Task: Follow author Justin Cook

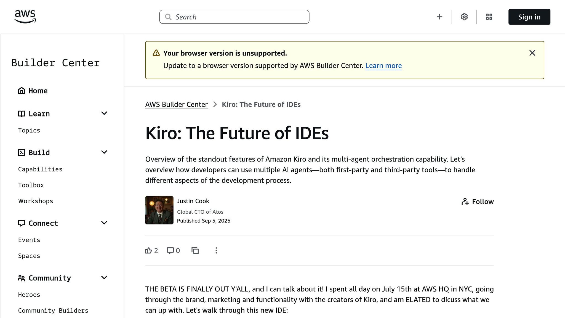Action: [478, 202]
